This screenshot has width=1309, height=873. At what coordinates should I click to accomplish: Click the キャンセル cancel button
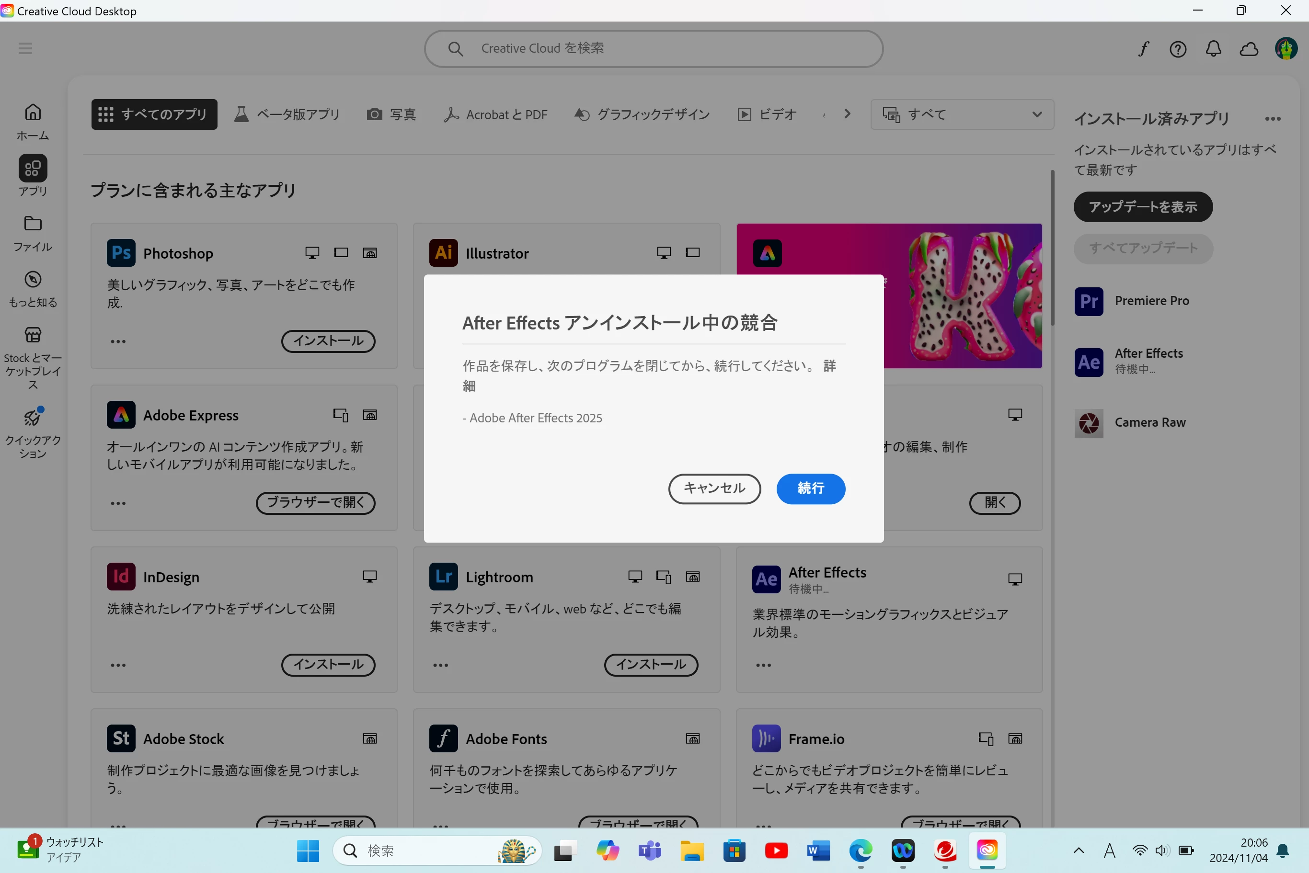(714, 488)
